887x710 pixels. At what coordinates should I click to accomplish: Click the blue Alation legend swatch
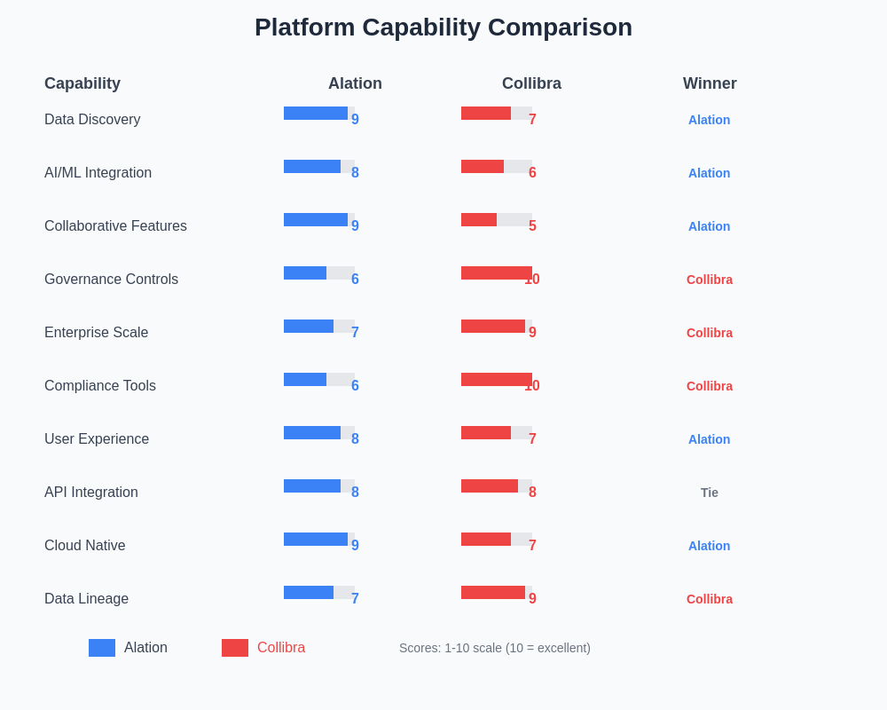pyautogui.click(x=102, y=648)
